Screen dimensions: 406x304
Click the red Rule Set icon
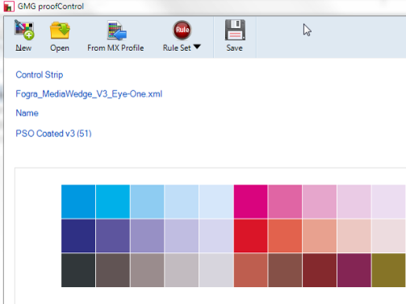click(x=182, y=30)
